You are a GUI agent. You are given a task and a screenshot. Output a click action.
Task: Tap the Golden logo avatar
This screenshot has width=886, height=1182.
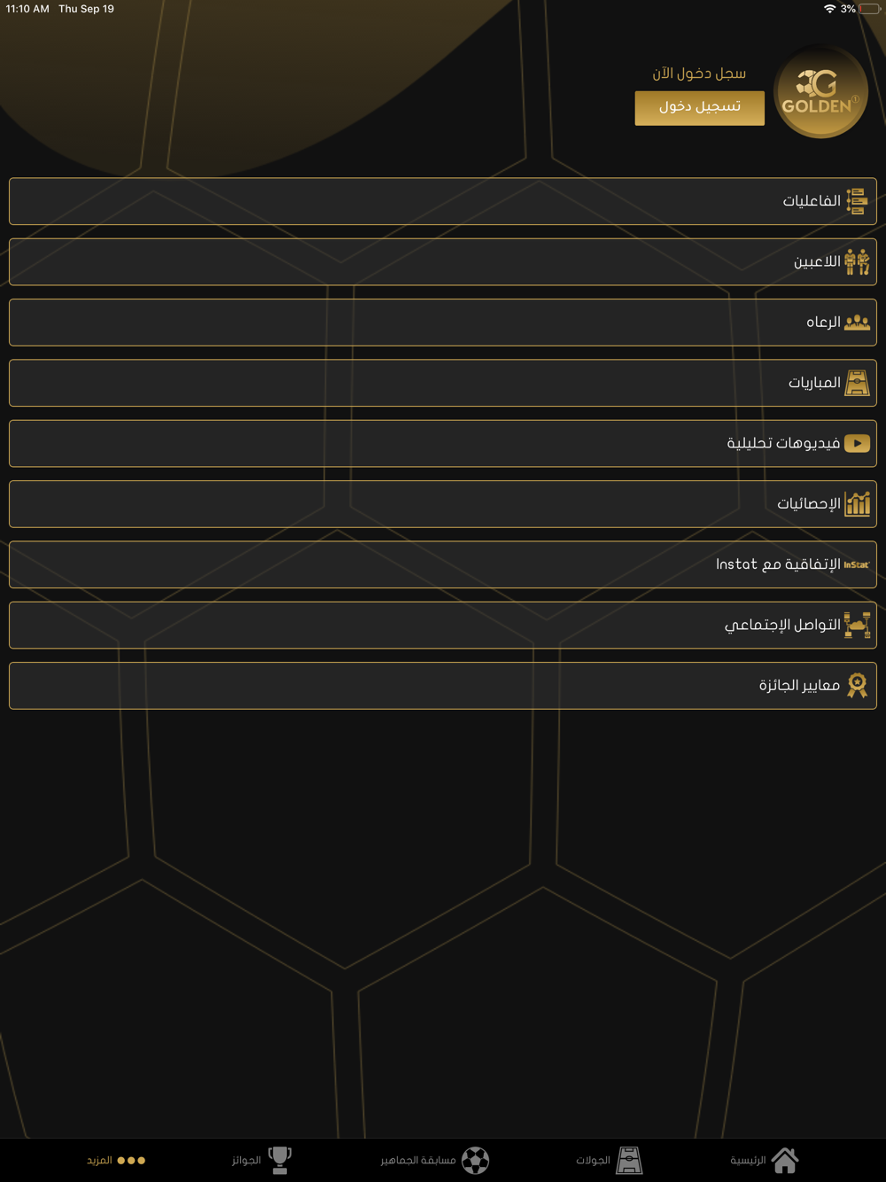click(x=820, y=92)
